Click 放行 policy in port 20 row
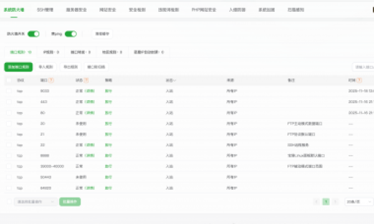 (x=108, y=124)
